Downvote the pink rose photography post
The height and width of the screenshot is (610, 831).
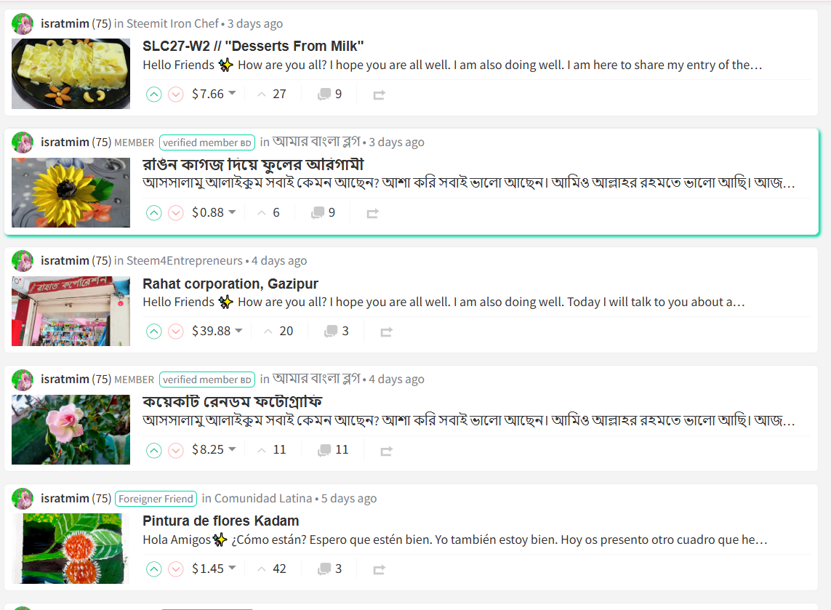coord(175,451)
